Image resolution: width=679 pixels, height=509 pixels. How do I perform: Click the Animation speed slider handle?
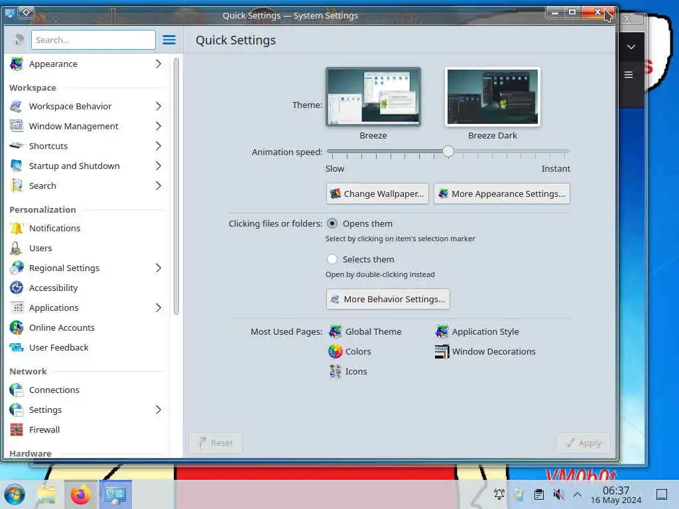click(x=448, y=151)
